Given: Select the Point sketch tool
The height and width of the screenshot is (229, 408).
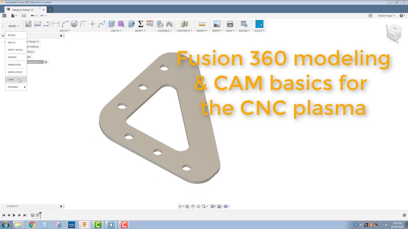Looking at the screenshot, I should pos(92,24).
